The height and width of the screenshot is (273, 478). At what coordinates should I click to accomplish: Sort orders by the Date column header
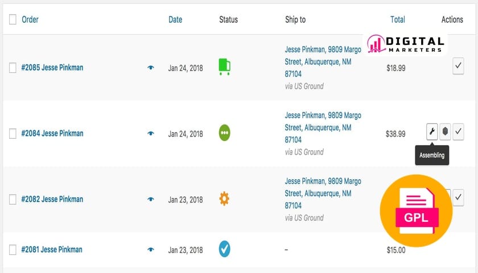175,19
